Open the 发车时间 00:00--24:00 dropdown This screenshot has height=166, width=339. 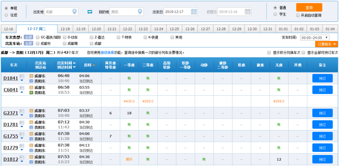[x=315, y=38]
